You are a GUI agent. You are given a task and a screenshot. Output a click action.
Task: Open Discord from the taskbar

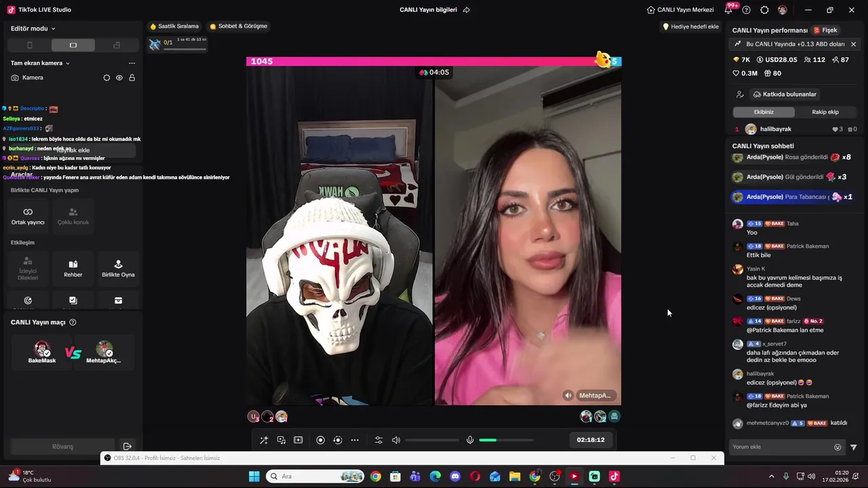coord(455,476)
